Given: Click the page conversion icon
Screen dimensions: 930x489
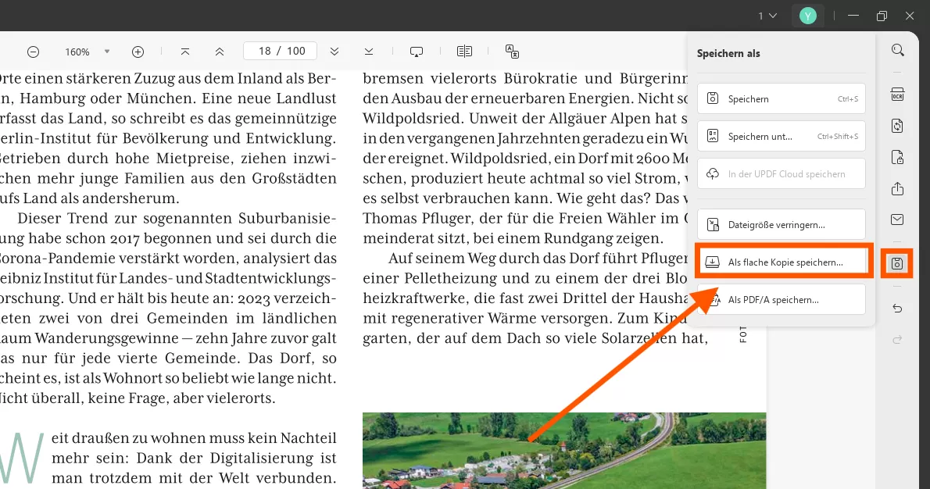Looking at the screenshot, I should tap(897, 125).
